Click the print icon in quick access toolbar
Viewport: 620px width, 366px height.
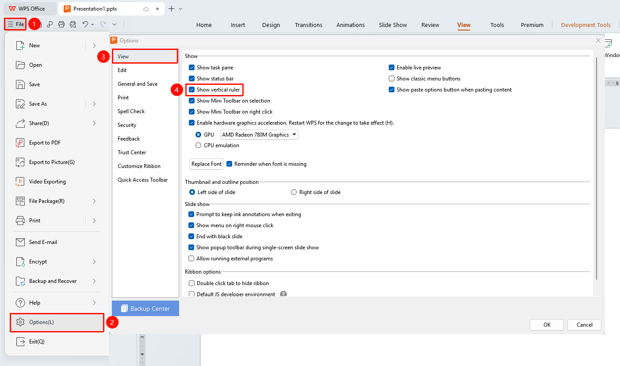[x=61, y=24]
